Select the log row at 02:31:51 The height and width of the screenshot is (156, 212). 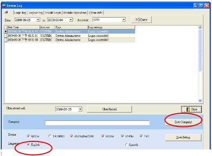(x=69, y=36)
